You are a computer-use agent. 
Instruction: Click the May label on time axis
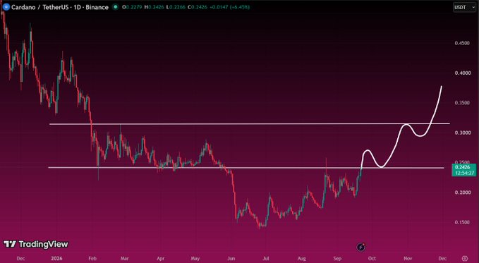click(x=195, y=259)
